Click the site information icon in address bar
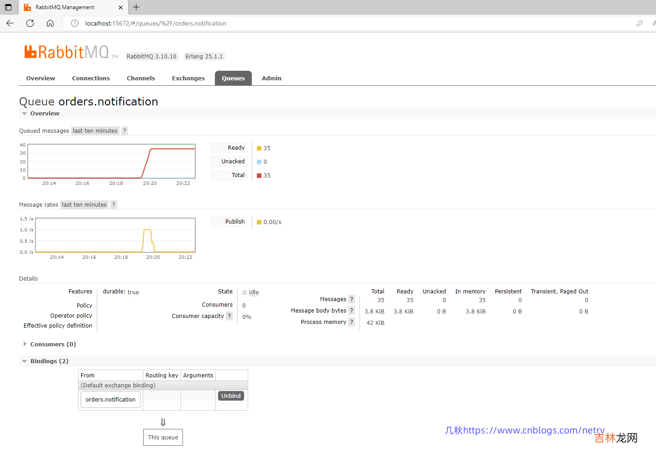 coord(75,23)
